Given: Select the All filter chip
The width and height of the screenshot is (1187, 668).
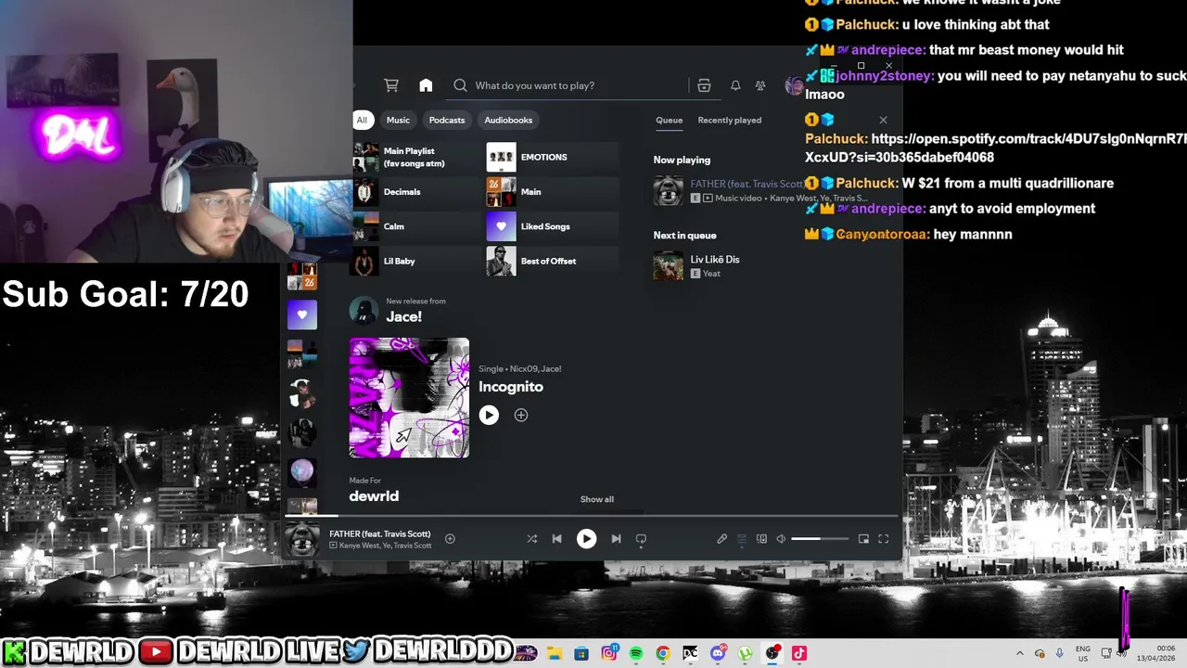Looking at the screenshot, I should coord(362,120).
